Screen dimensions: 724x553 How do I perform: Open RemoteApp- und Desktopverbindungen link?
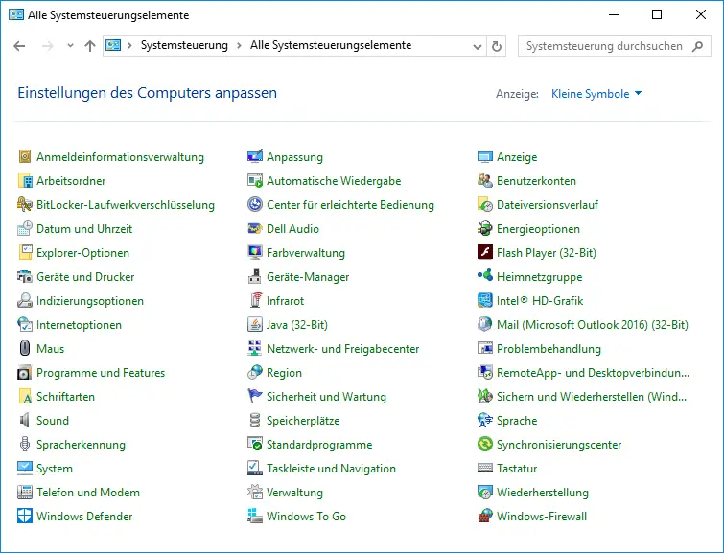click(593, 373)
